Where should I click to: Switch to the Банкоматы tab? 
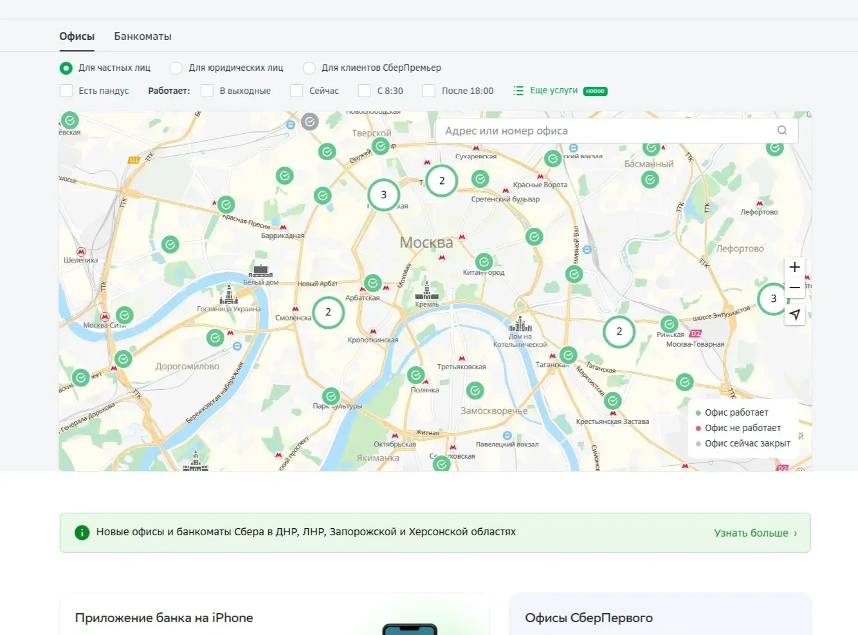click(x=143, y=36)
